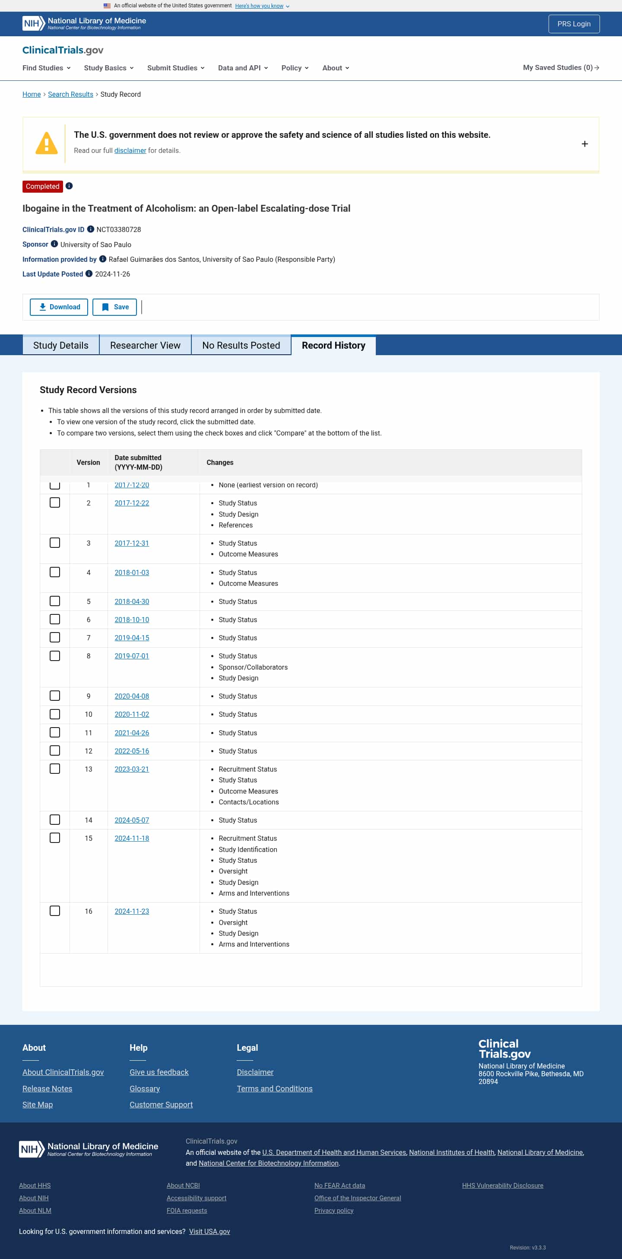
Task: Click the Disclaimer link under Legal
Action: (x=255, y=1072)
